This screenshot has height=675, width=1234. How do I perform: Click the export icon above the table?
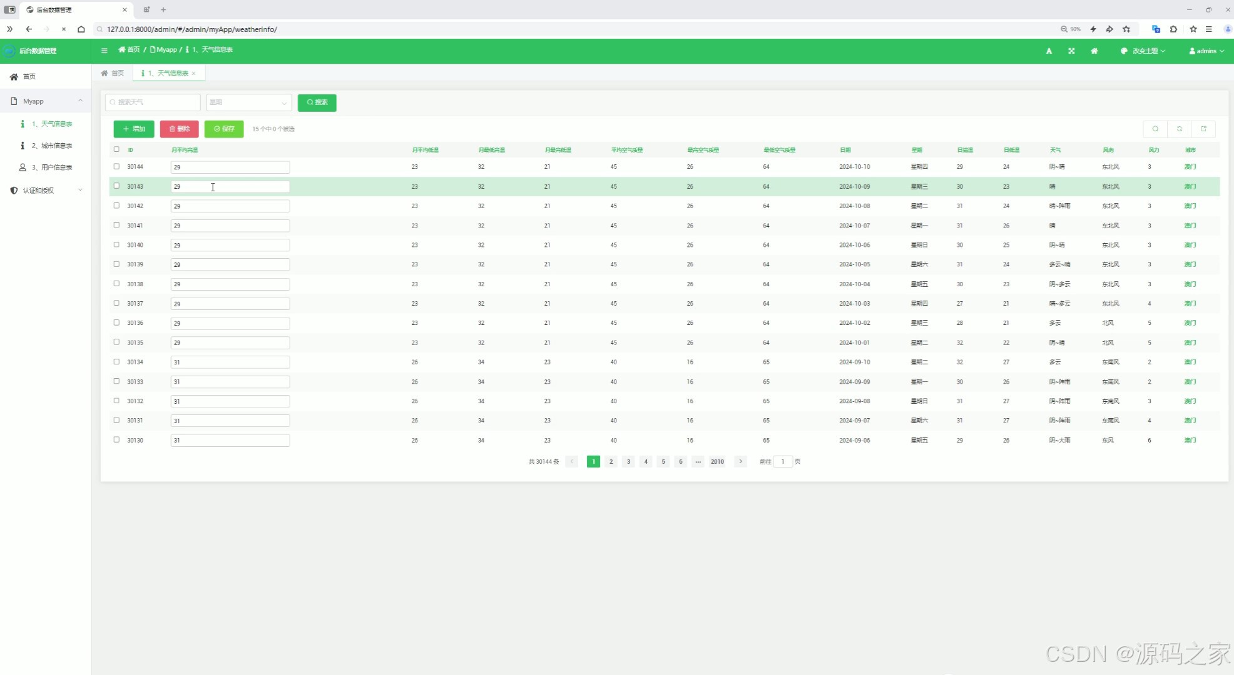click(x=1203, y=129)
